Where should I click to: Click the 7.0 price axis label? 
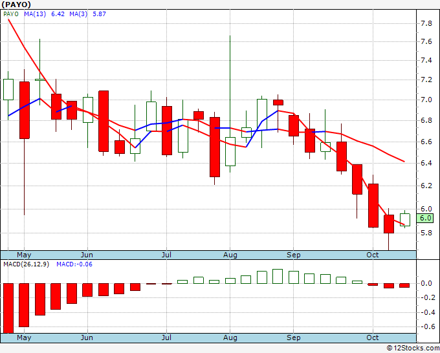pos(426,100)
